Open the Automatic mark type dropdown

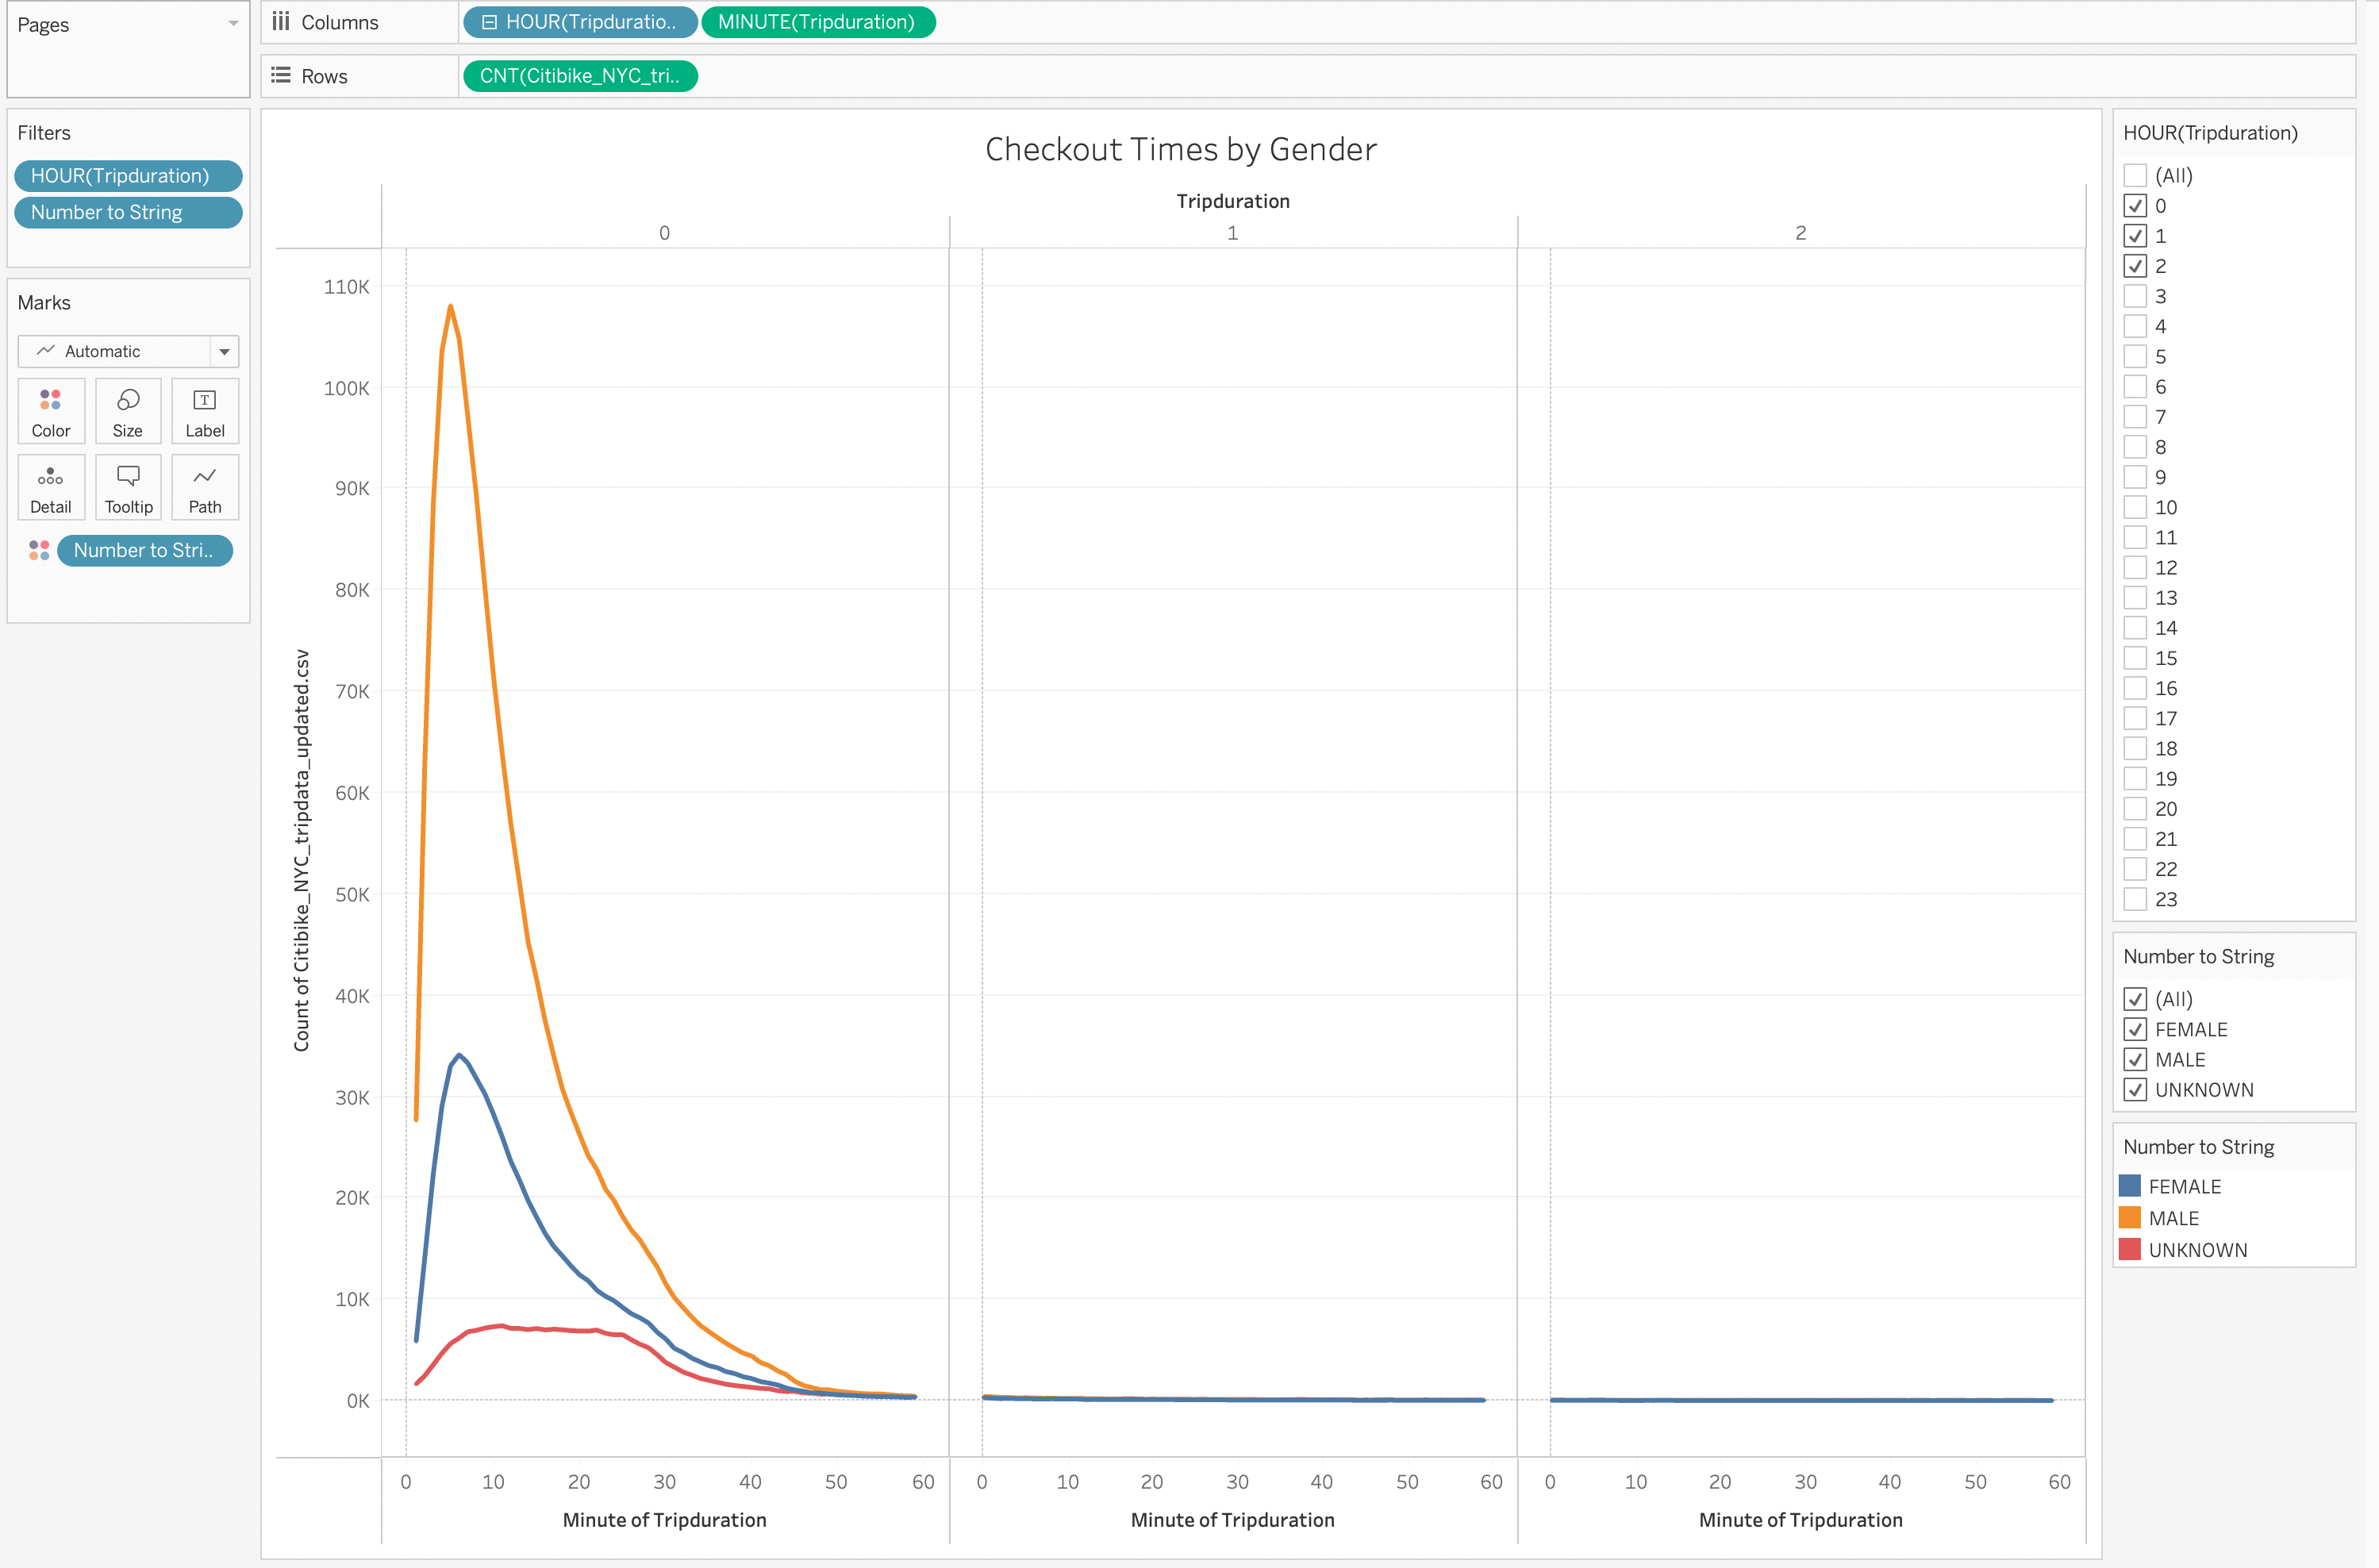pos(225,351)
